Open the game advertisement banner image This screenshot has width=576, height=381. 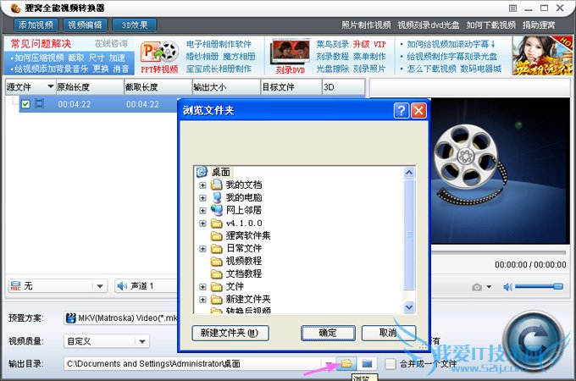[x=542, y=56]
